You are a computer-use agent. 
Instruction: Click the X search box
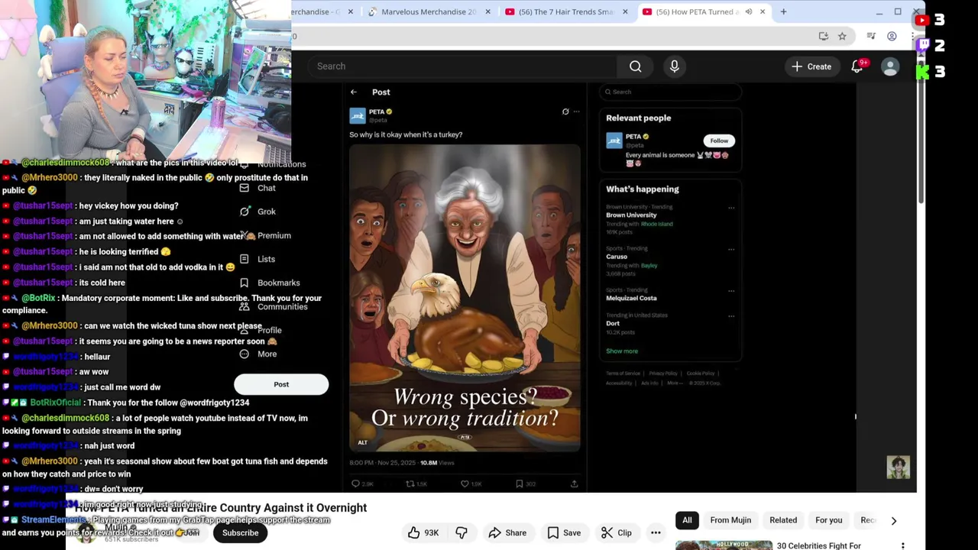tap(670, 92)
